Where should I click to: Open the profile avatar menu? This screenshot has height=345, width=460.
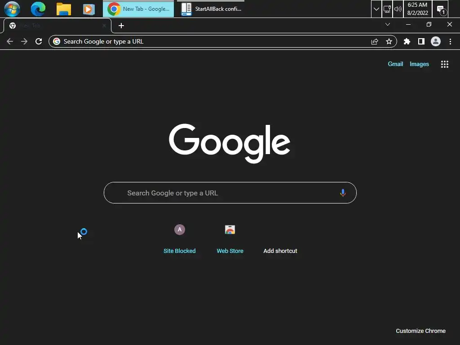[435, 41]
